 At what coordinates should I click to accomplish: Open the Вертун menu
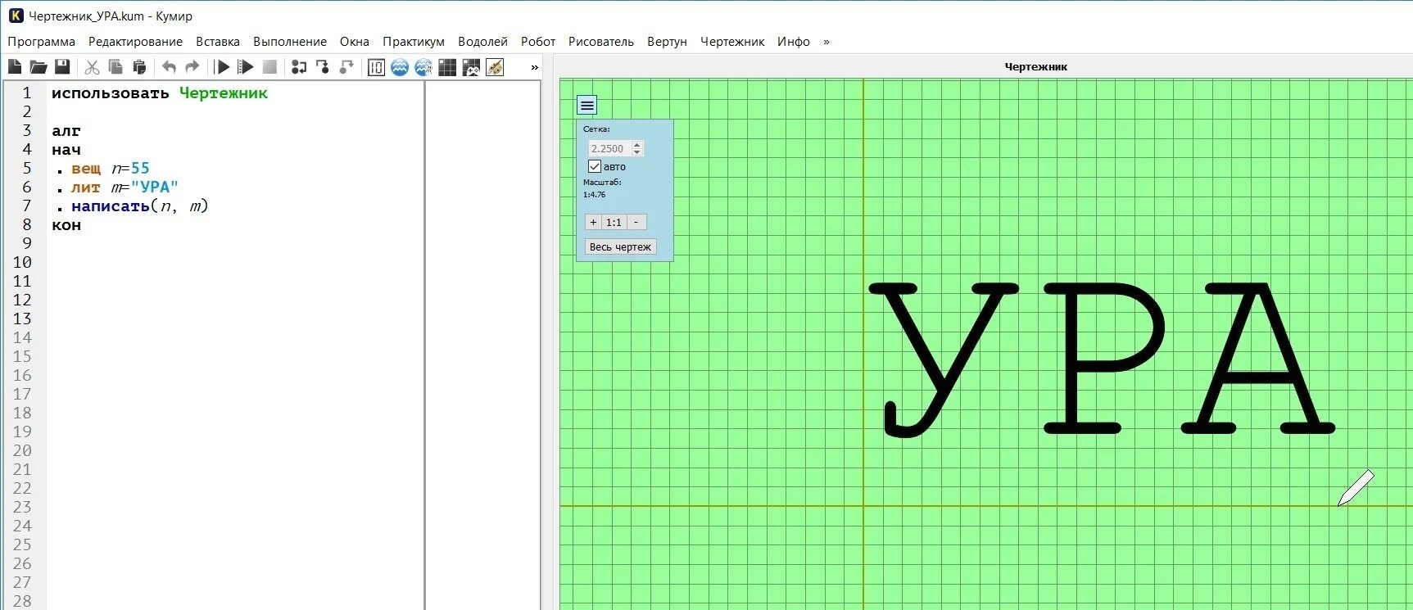[x=667, y=42]
